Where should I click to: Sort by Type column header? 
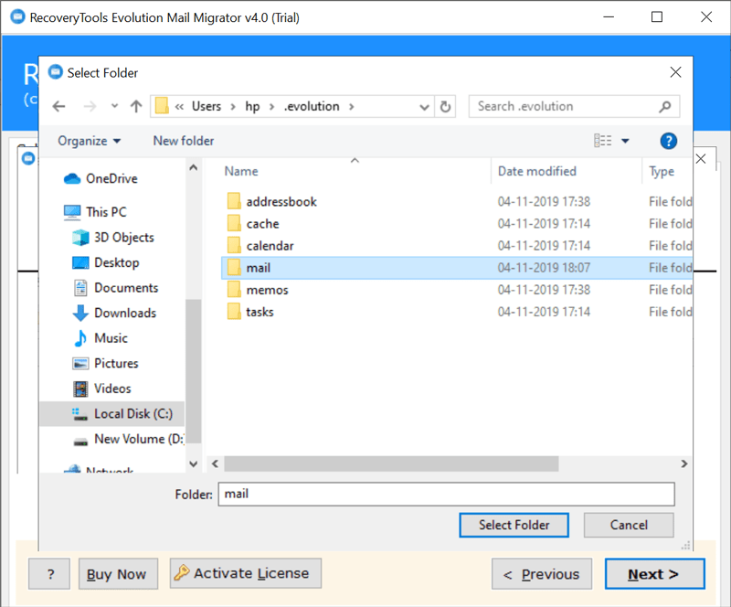pyautogui.click(x=662, y=171)
